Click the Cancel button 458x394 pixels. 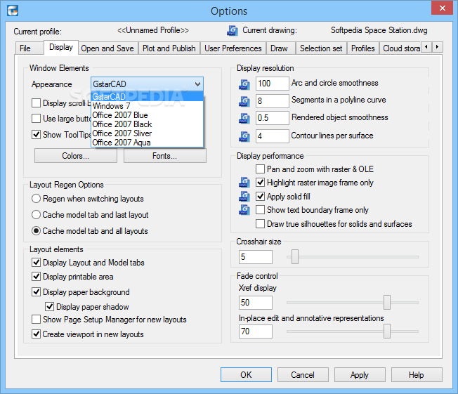click(303, 375)
